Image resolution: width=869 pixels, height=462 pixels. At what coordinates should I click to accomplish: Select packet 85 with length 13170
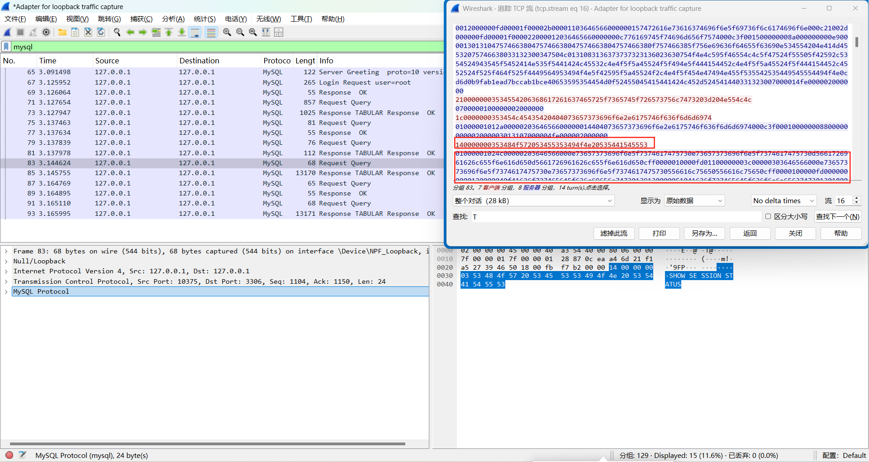pos(222,173)
